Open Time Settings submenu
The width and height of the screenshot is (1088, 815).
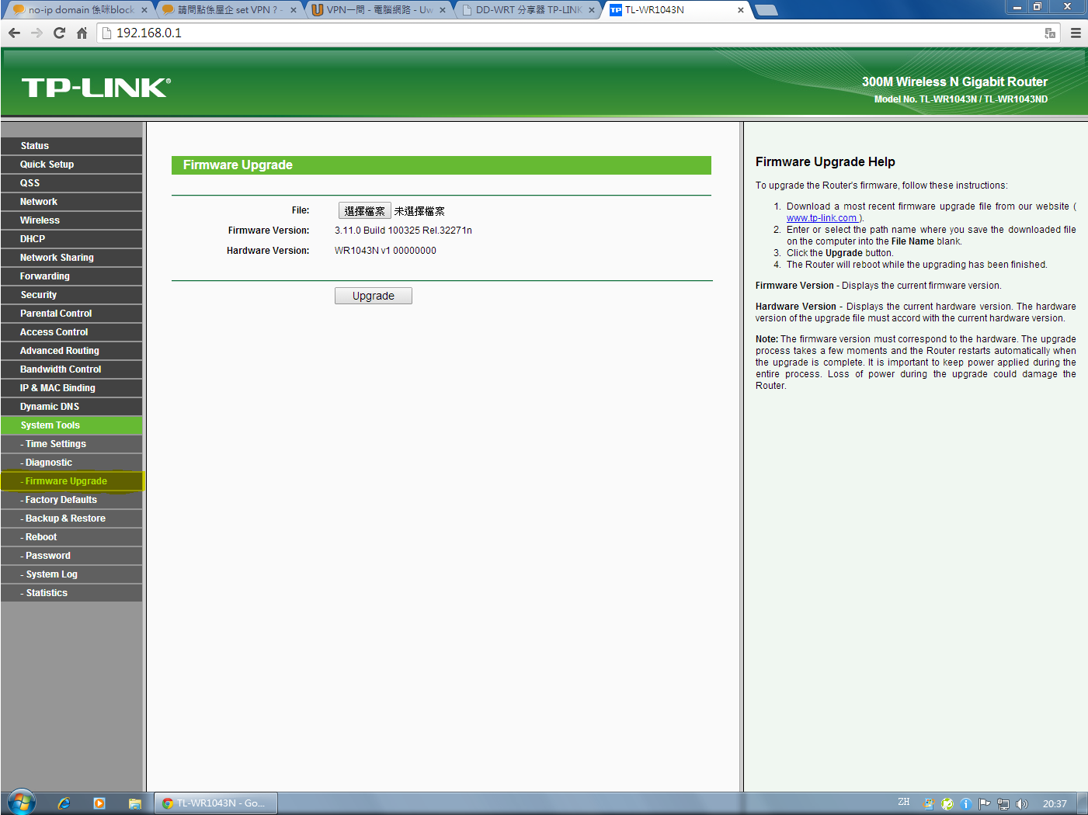point(71,444)
